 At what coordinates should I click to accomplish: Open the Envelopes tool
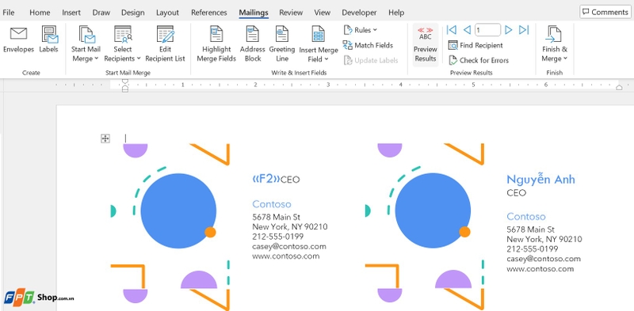tap(18, 40)
